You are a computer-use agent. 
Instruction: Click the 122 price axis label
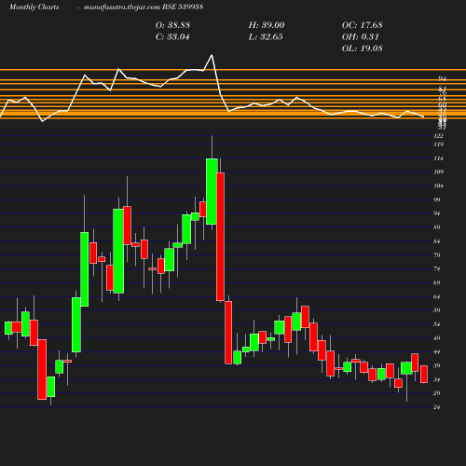click(438, 136)
